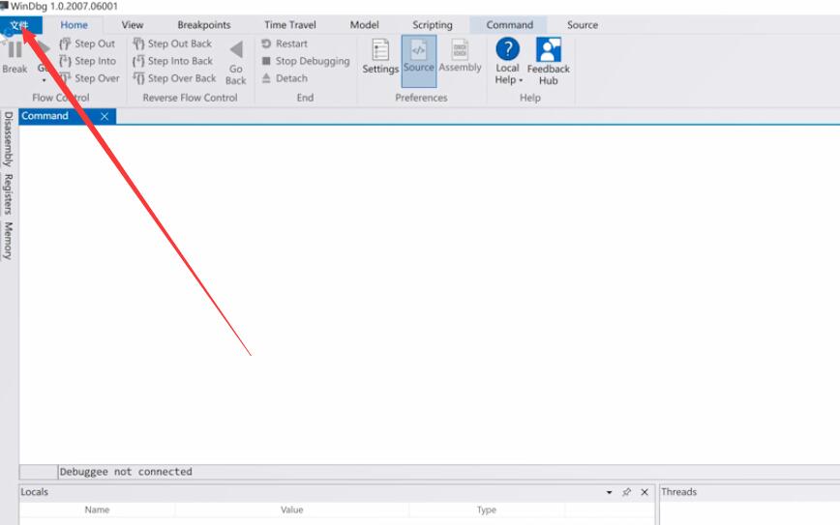The image size is (840, 525).
Task: Open the Disassembly side panel tab
Action: pyautogui.click(x=8, y=139)
